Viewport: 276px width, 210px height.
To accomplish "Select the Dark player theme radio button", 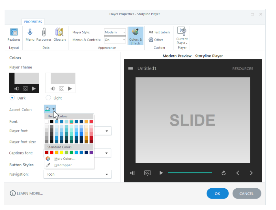I will [x=12, y=98].
